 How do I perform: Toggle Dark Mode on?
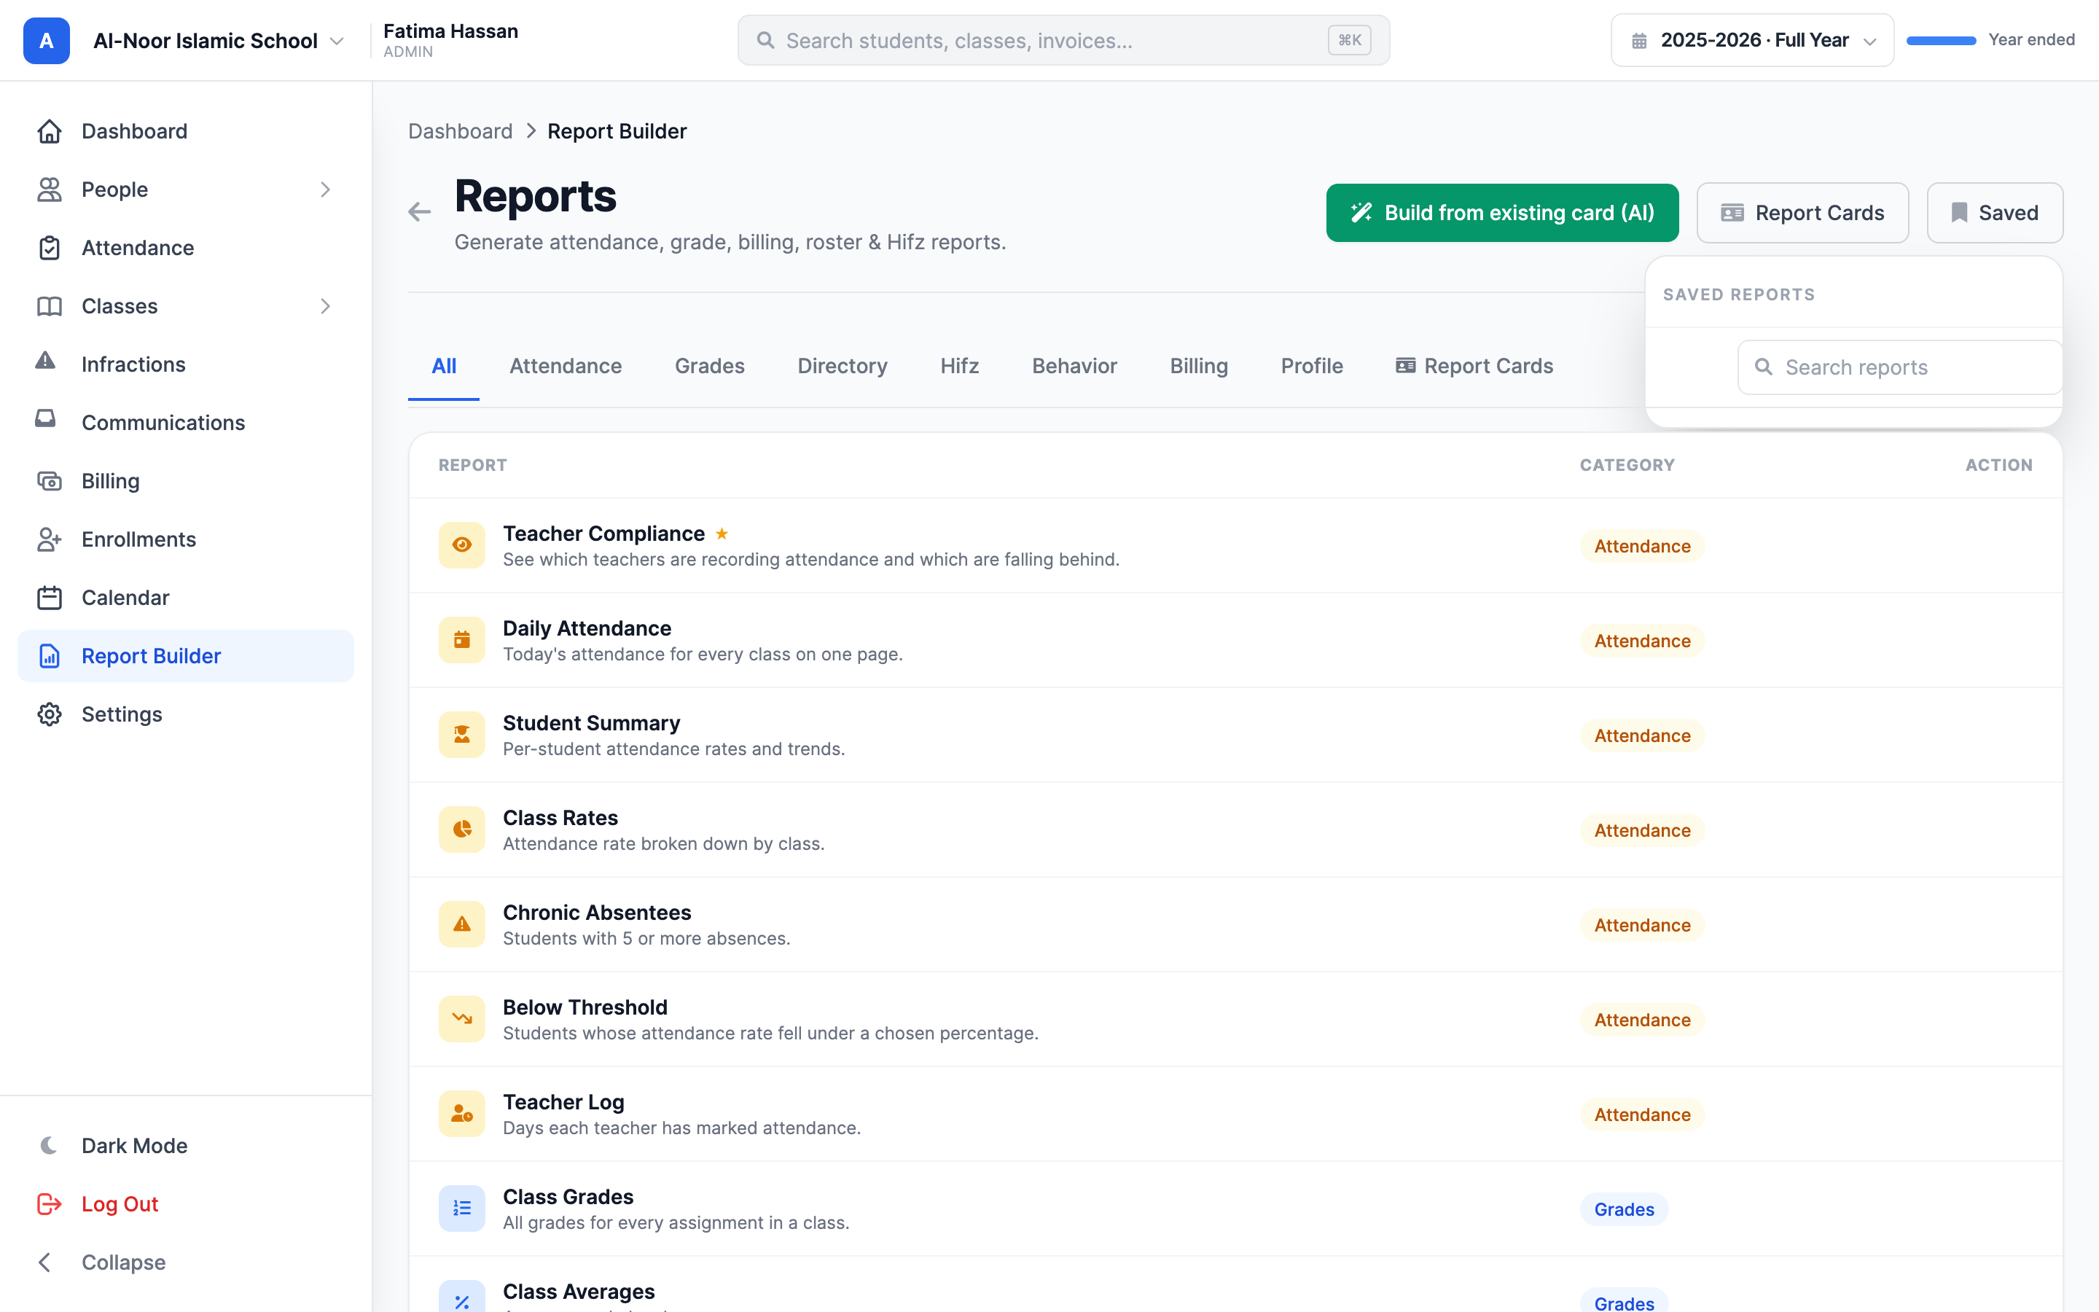186,1145
